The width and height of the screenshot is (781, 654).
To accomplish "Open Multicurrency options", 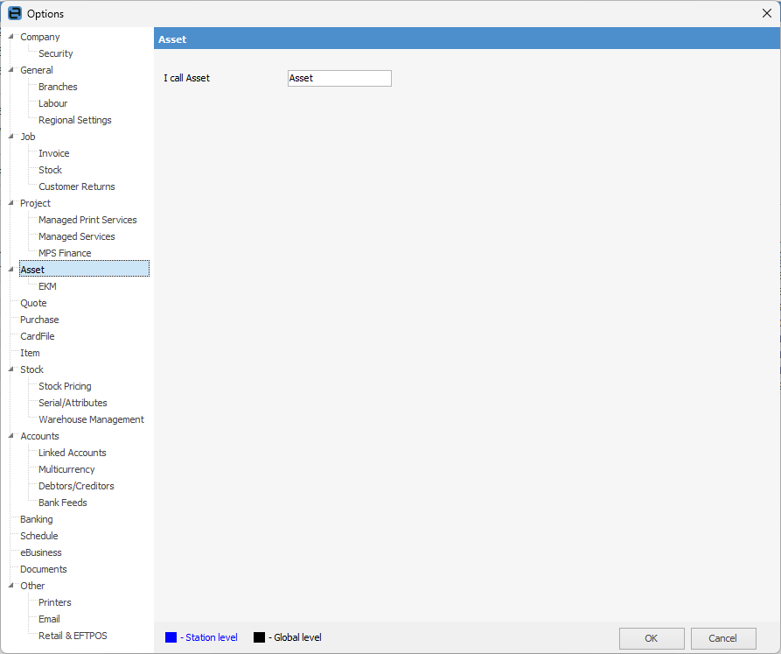I will point(66,469).
